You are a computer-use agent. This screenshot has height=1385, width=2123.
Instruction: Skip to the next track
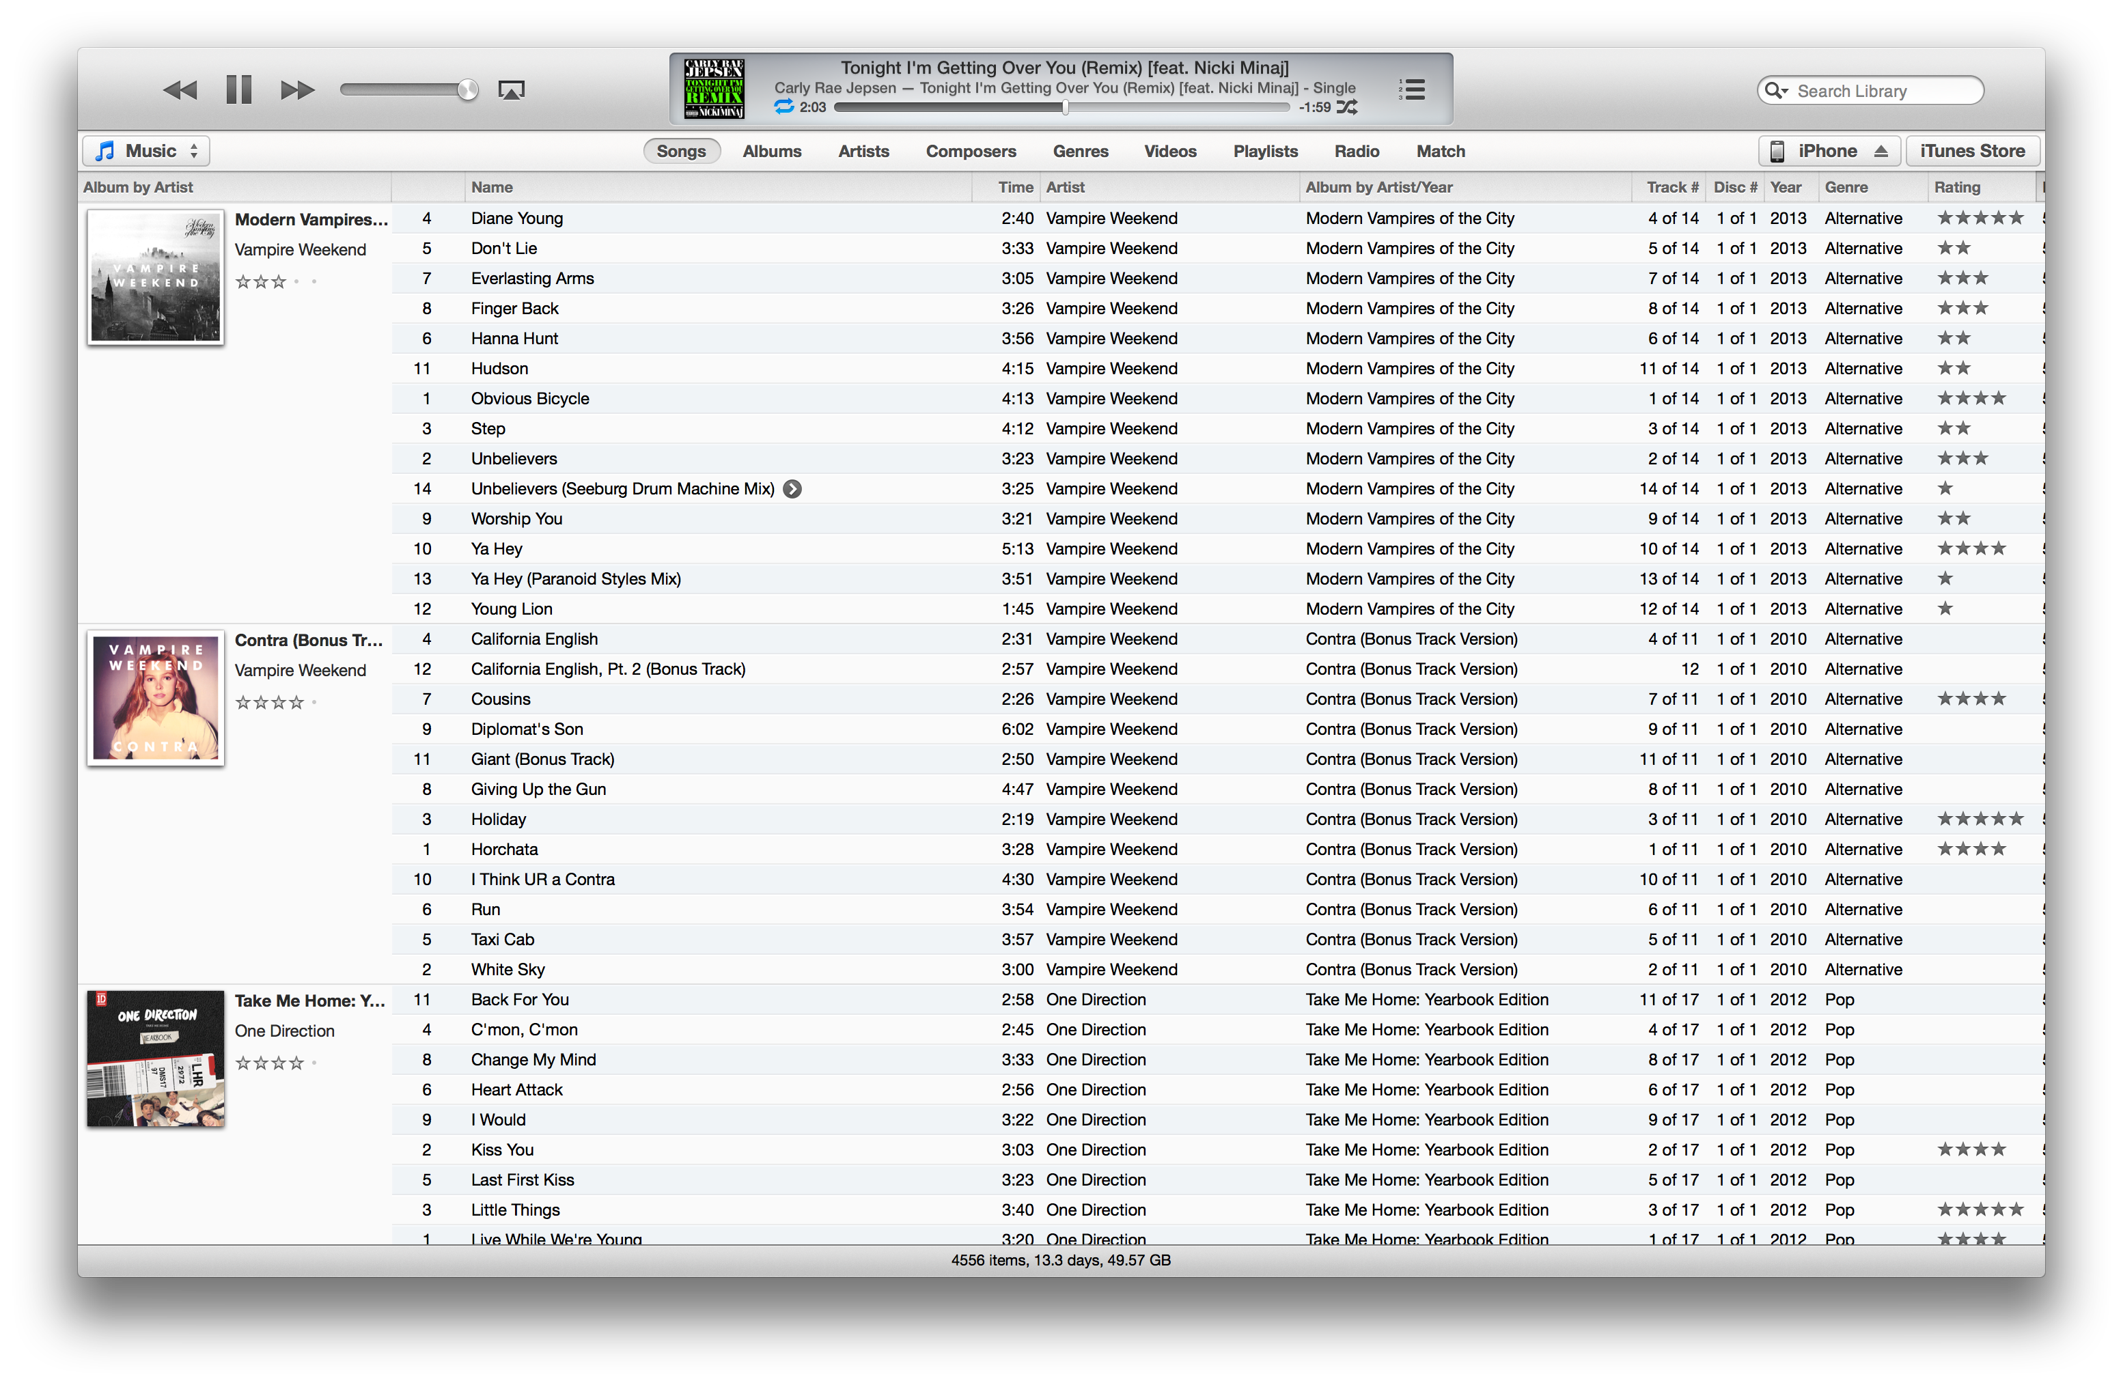coord(297,90)
